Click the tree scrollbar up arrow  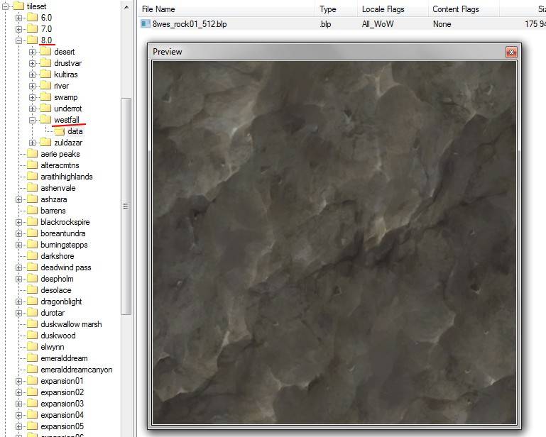pyautogui.click(x=126, y=7)
